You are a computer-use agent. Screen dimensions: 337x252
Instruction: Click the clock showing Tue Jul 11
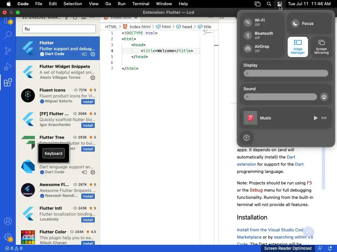tap(309, 4)
